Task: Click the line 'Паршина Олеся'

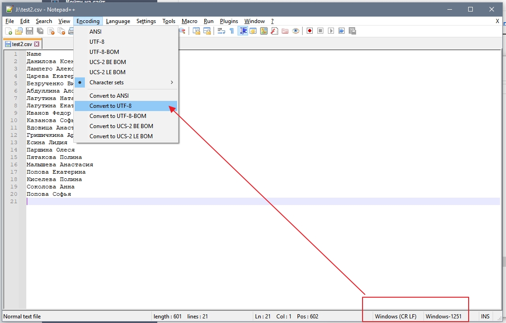Action: (50, 150)
